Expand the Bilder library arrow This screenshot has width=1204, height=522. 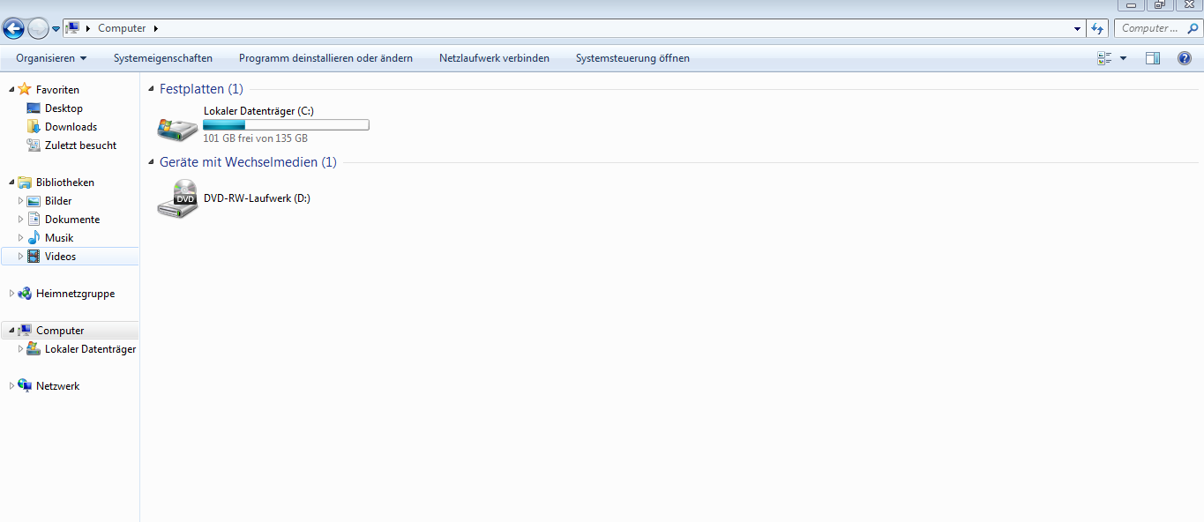20,201
